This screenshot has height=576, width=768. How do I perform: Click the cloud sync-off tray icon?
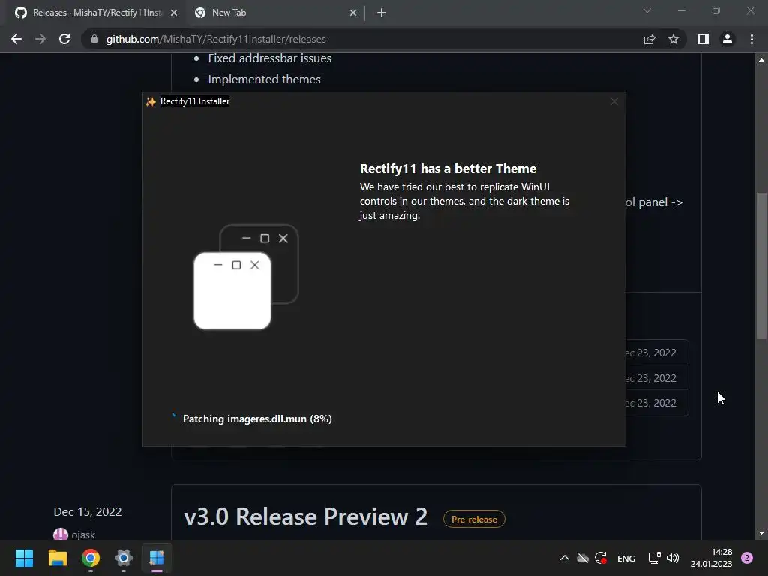583,558
